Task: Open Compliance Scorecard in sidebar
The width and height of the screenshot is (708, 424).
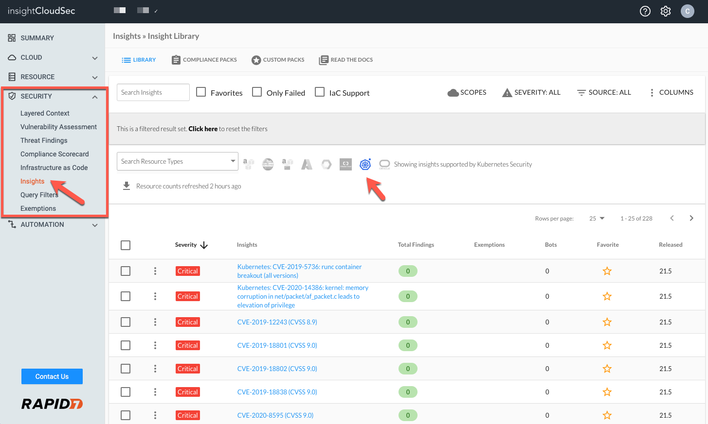Action: point(54,154)
